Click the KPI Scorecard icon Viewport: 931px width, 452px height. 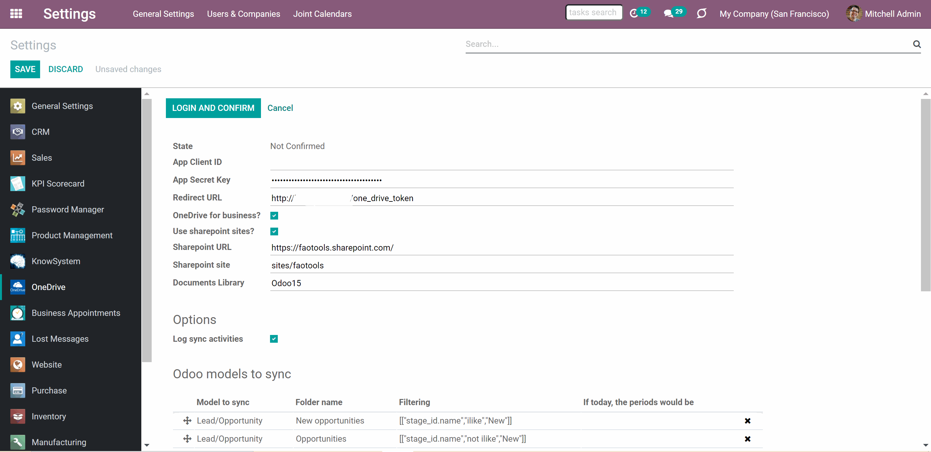pyautogui.click(x=18, y=184)
